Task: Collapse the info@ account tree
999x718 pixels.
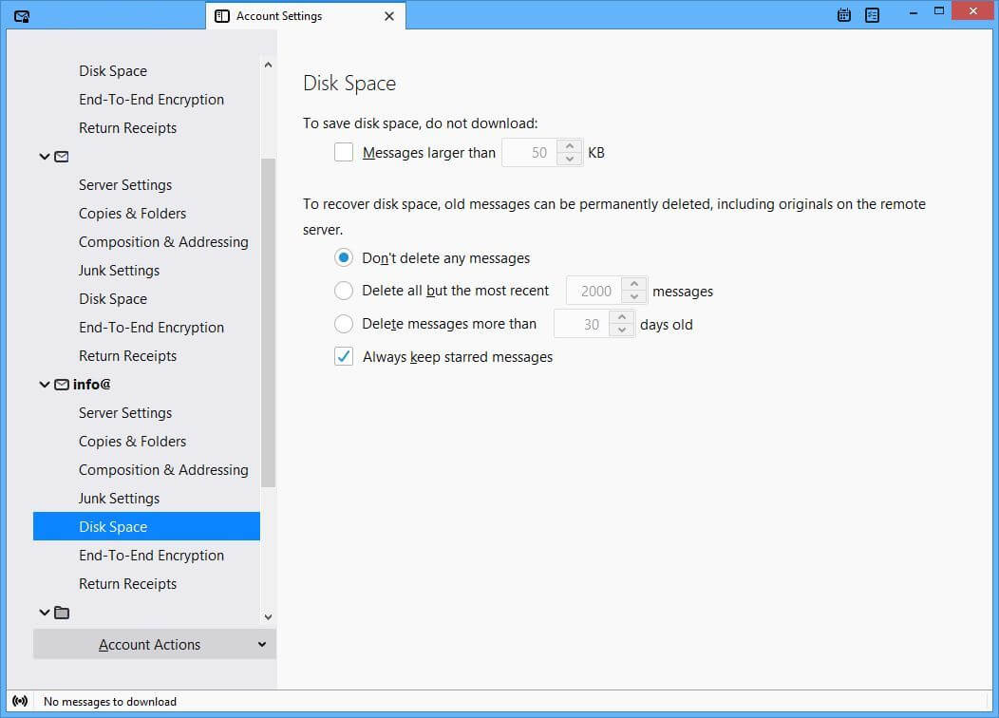Action: coord(44,384)
